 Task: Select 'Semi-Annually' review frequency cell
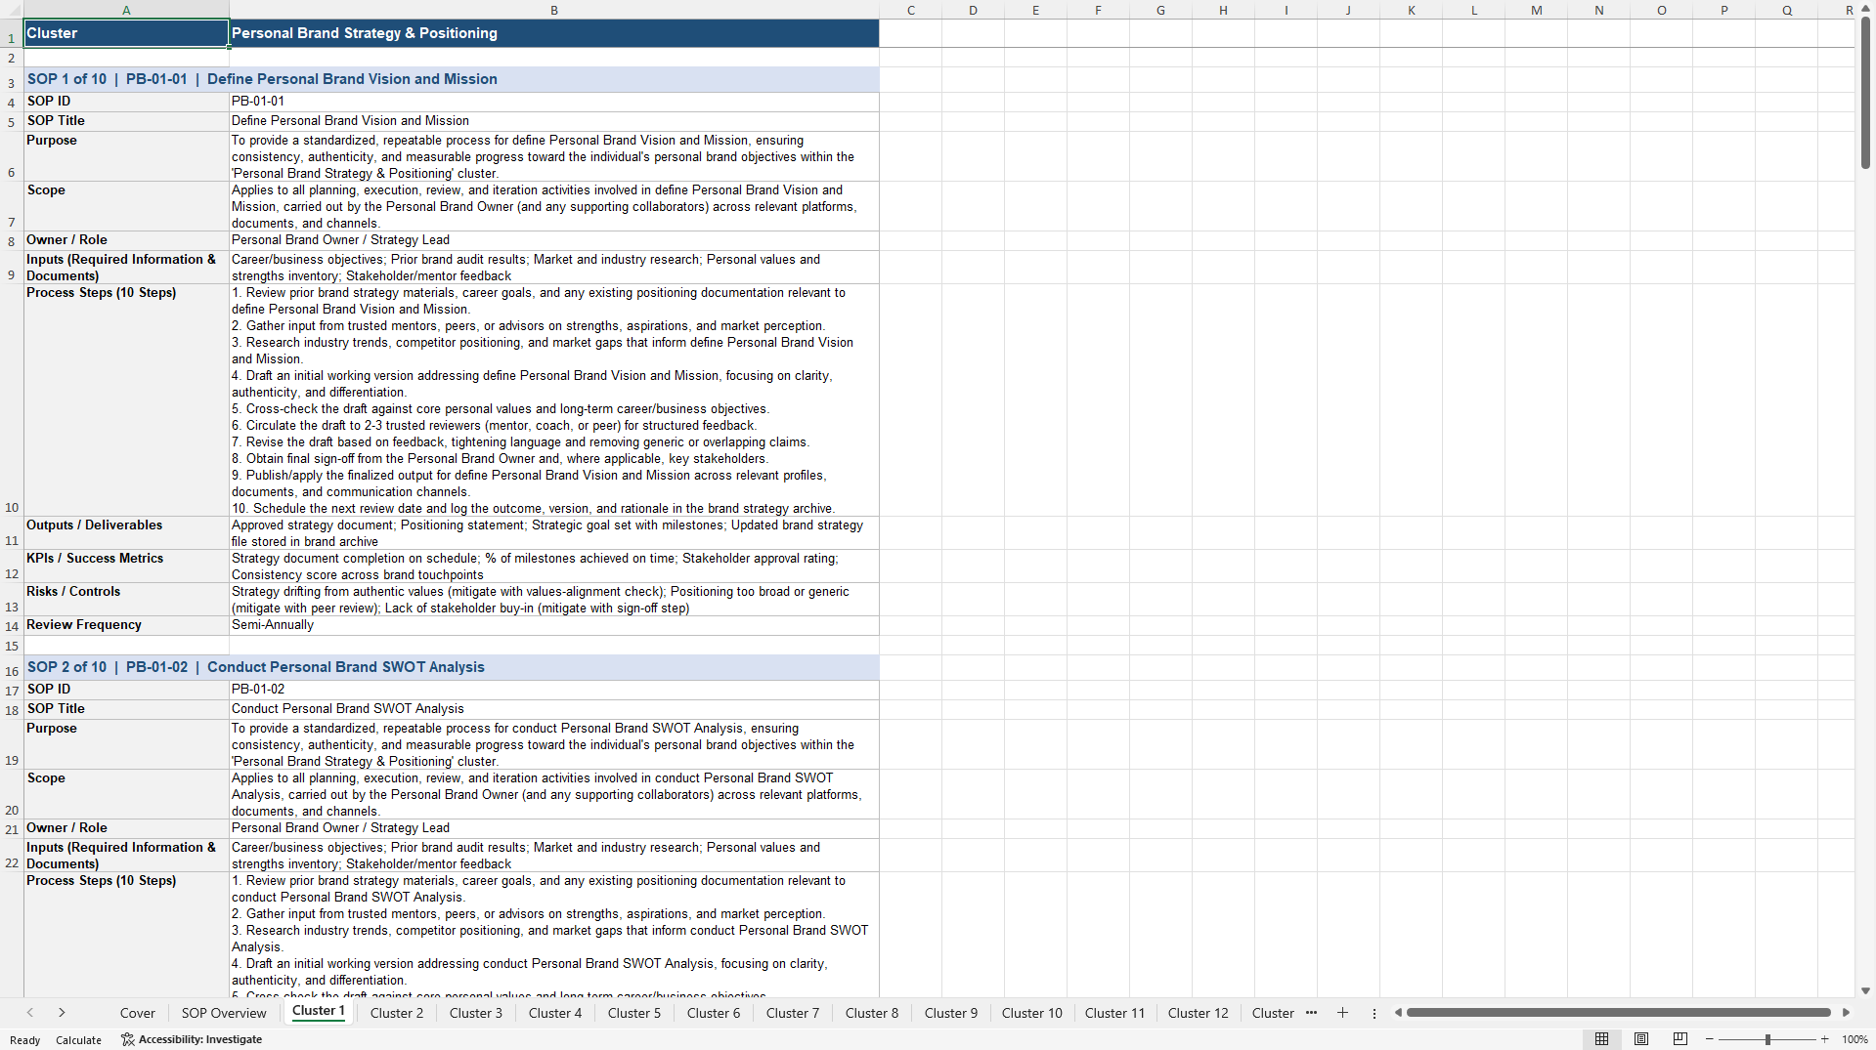coord(554,625)
